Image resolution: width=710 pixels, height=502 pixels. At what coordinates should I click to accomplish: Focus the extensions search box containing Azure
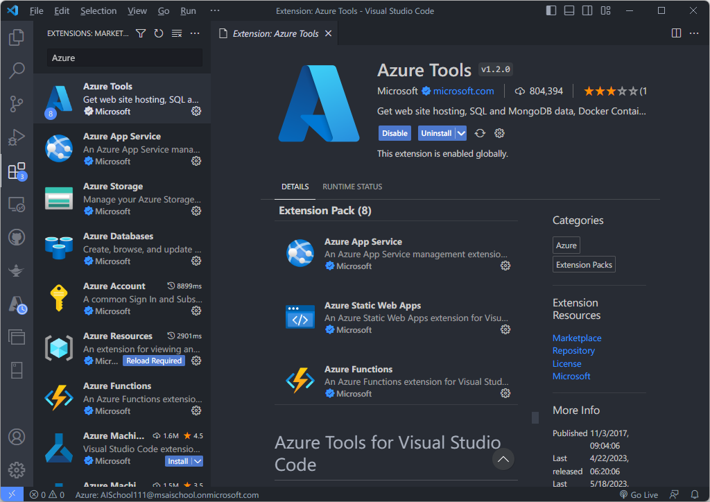pyautogui.click(x=125, y=58)
